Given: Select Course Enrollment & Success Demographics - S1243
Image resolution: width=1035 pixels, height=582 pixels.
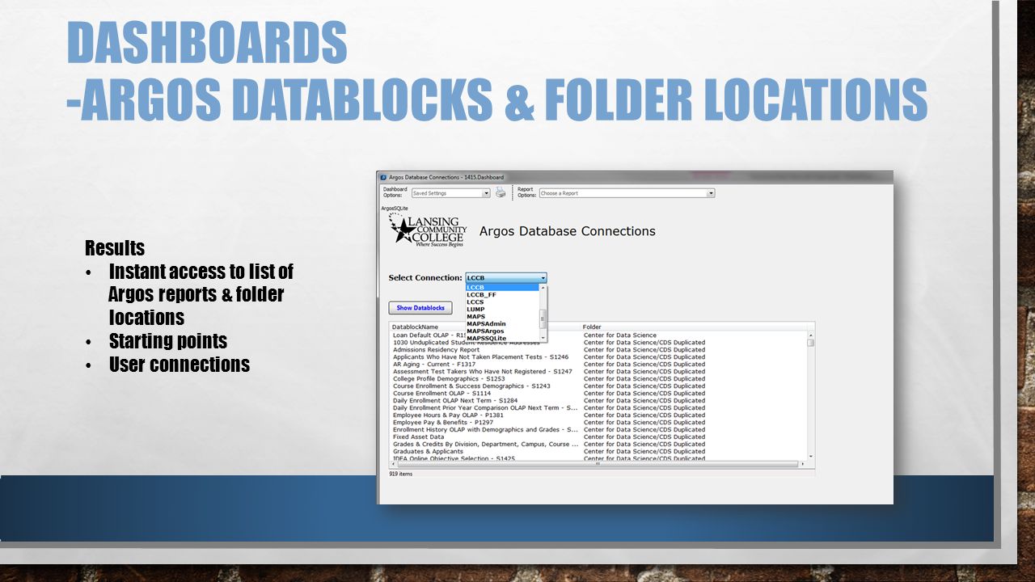Looking at the screenshot, I should pyautogui.click(x=598, y=386).
